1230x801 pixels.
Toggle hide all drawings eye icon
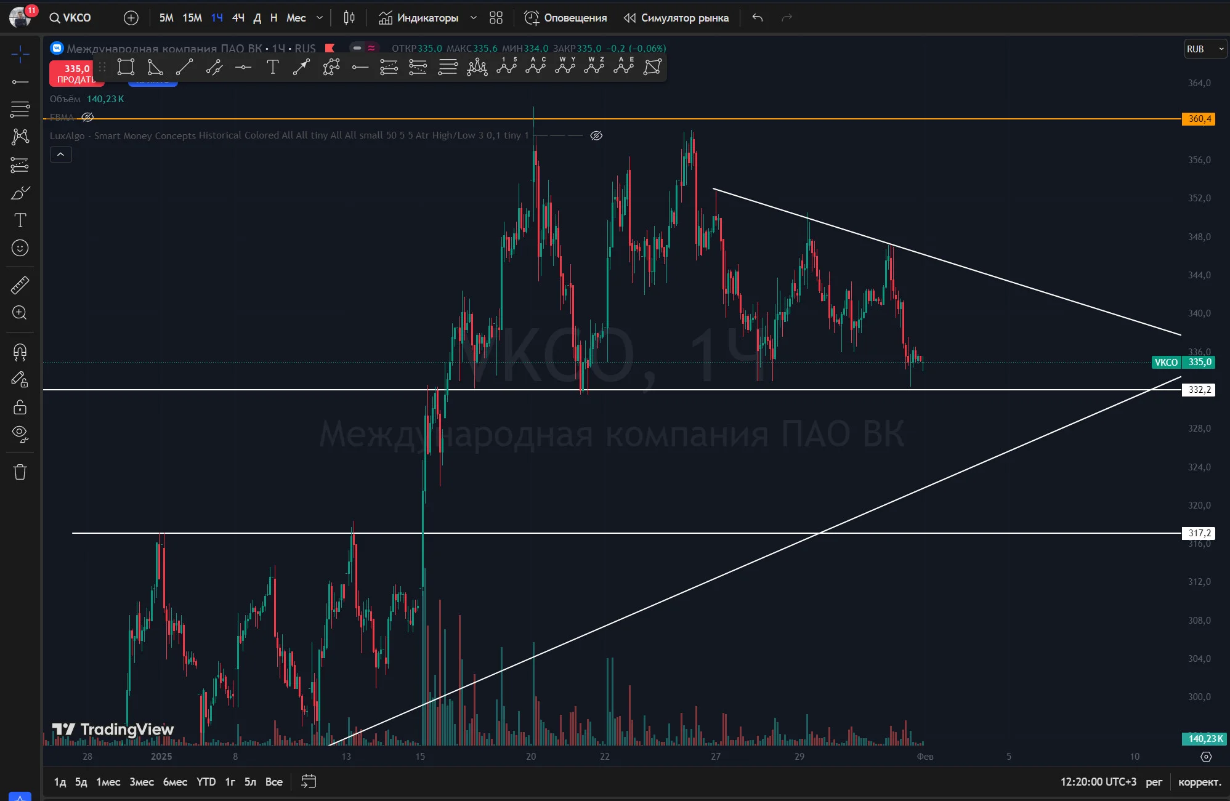click(20, 435)
